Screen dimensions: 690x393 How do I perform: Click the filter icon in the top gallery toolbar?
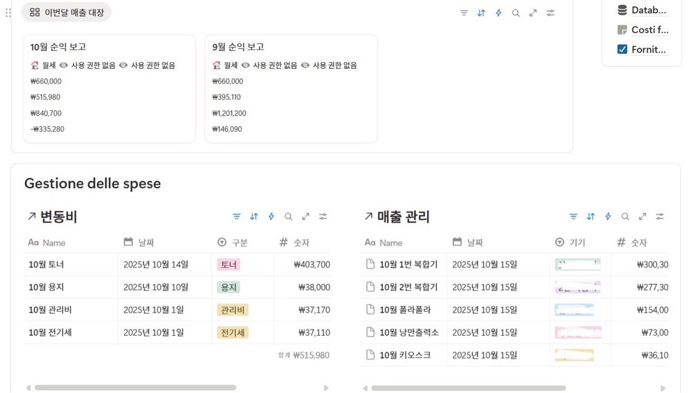click(x=464, y=13)
